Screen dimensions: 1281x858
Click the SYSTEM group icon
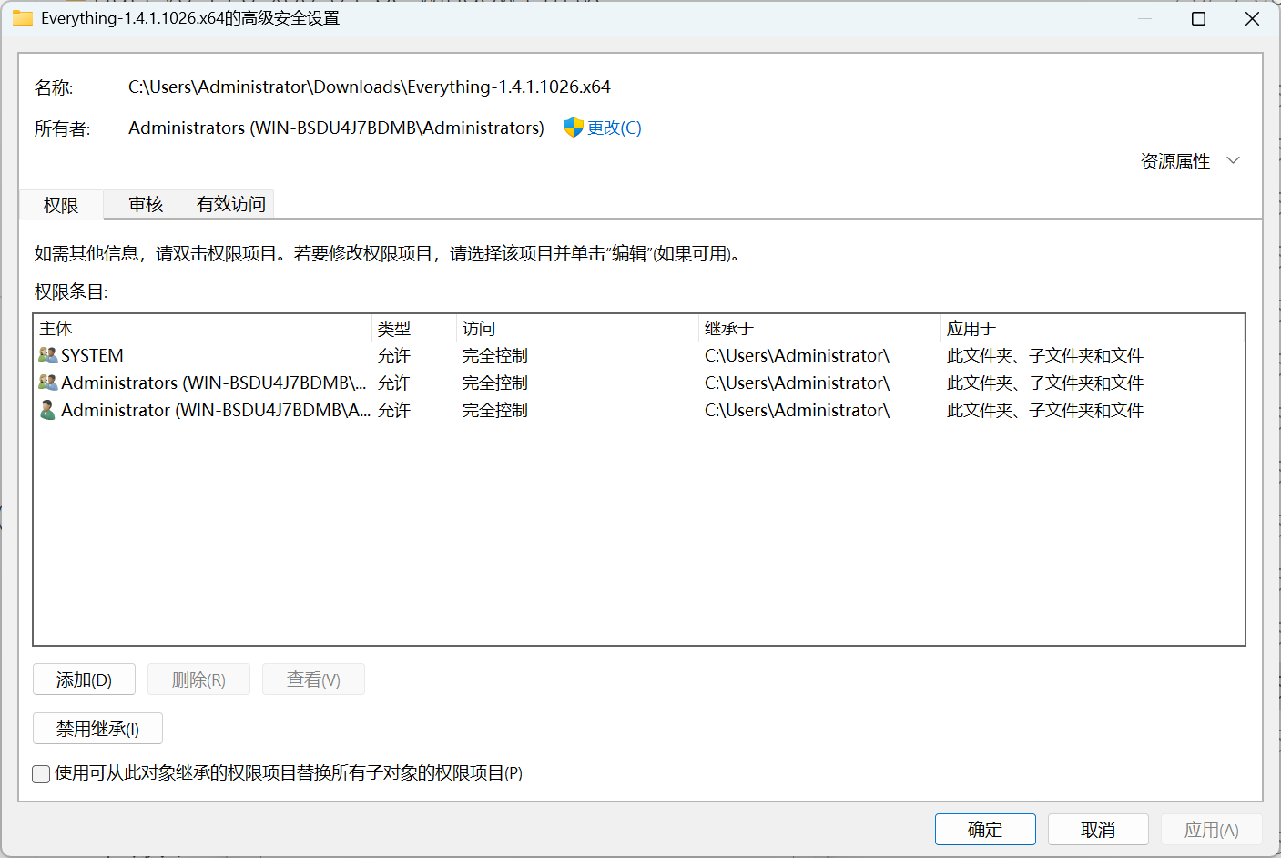48,355
